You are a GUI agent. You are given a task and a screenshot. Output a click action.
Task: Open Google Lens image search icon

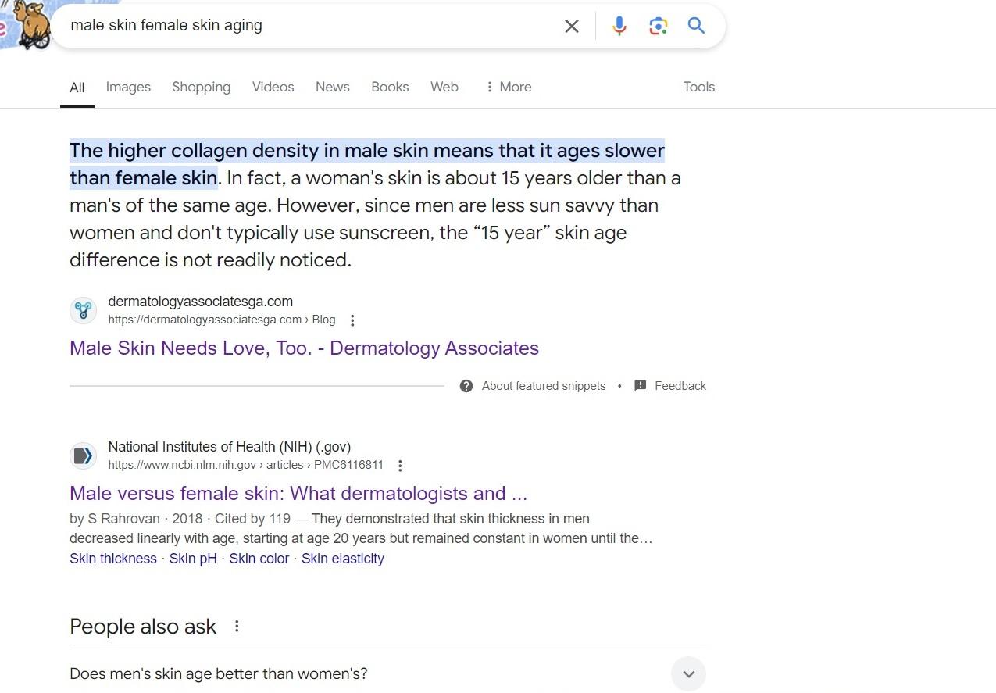click(x=658, y=26)
